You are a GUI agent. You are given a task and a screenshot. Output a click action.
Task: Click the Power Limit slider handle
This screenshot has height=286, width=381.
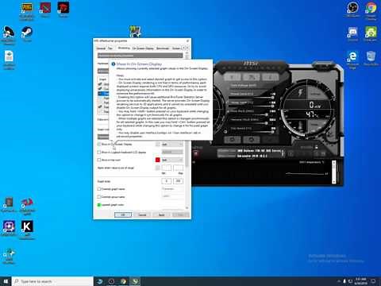(x=272, y=98)
